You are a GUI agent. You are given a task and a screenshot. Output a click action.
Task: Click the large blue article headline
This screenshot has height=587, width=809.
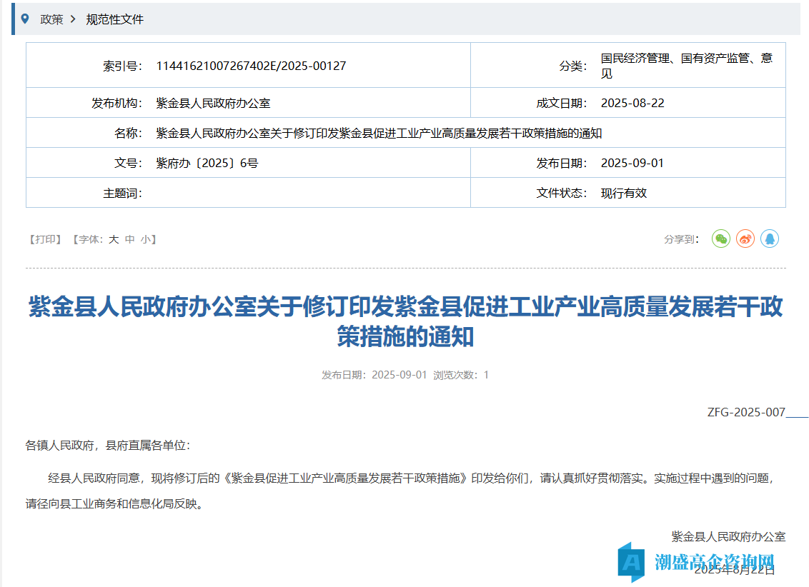[405, 321]
